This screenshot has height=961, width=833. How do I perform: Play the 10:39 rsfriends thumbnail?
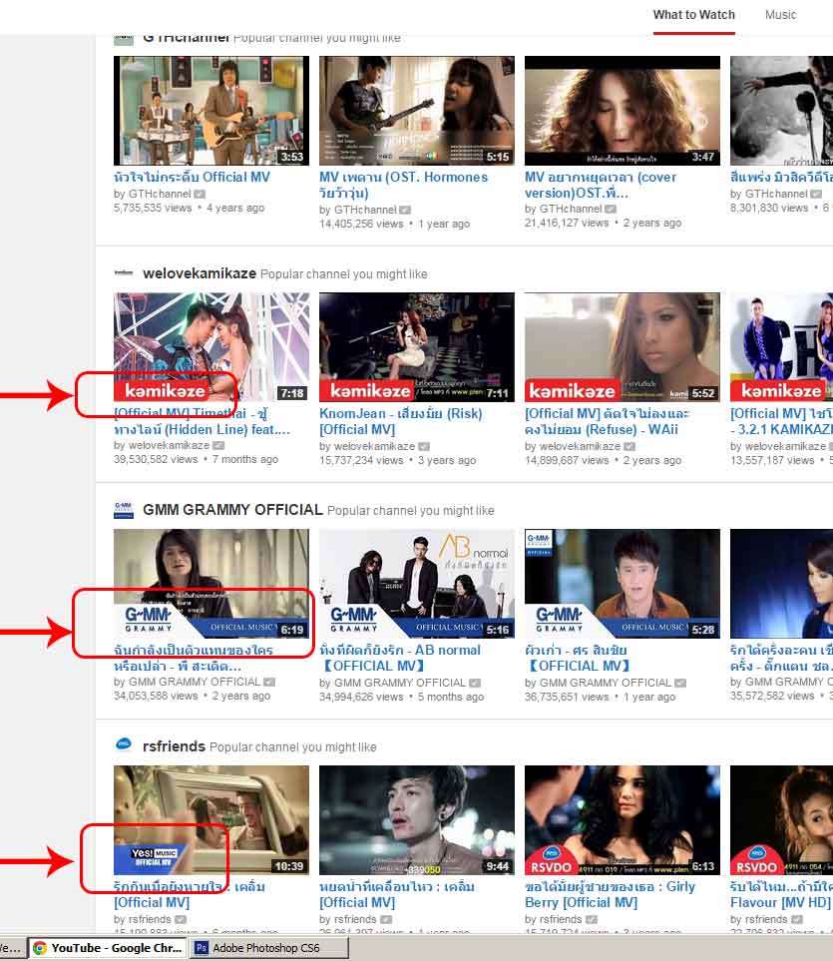[x=211, y=820]
